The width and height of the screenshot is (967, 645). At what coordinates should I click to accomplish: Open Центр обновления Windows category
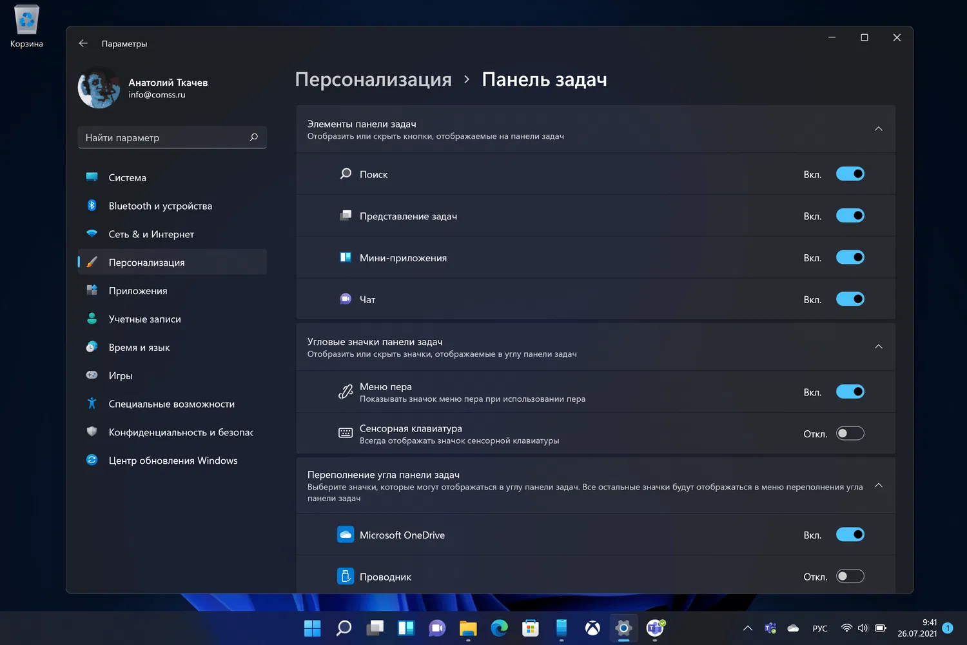coord(172,460)
